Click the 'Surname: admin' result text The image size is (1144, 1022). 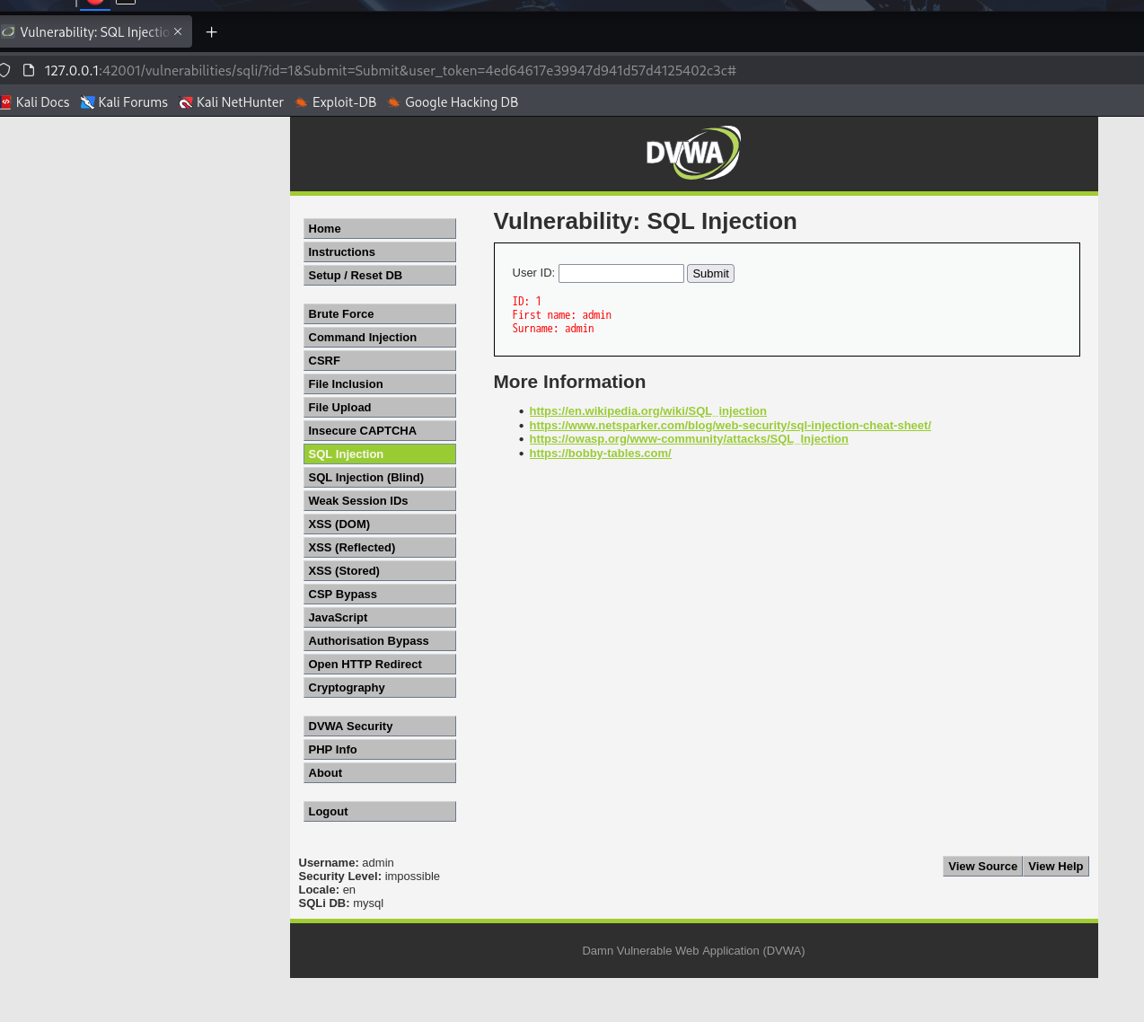coord(553,329)
